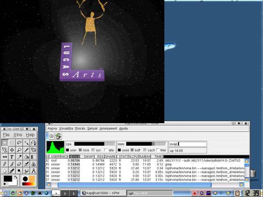The width and height of the screenshot is (263, 197).
Task: Select the Flip tool
Action: (x=5, y=157)
